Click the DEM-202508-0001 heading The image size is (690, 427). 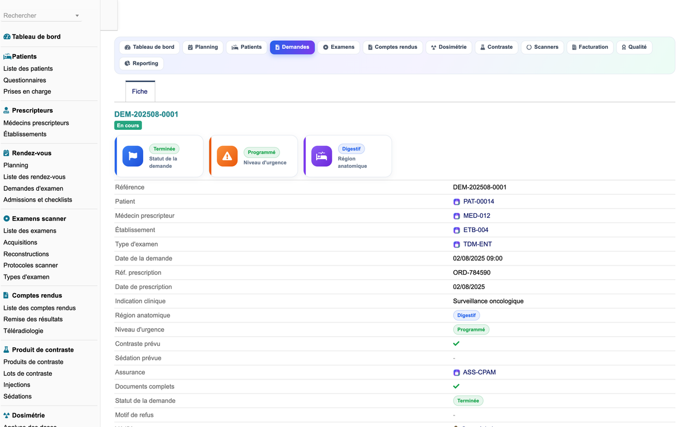pos(147,114)
